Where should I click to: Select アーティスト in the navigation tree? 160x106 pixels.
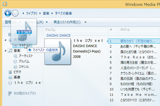pos(26,56)
